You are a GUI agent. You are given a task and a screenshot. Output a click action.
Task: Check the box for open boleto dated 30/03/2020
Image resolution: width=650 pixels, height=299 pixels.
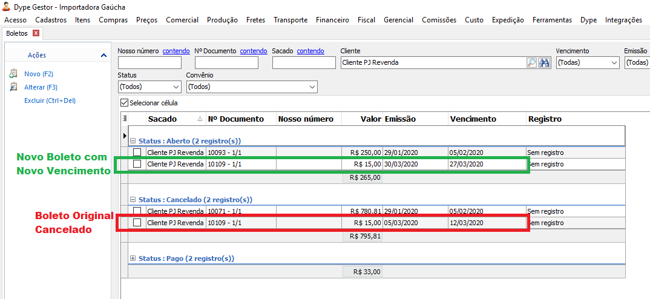pos(137,164)
